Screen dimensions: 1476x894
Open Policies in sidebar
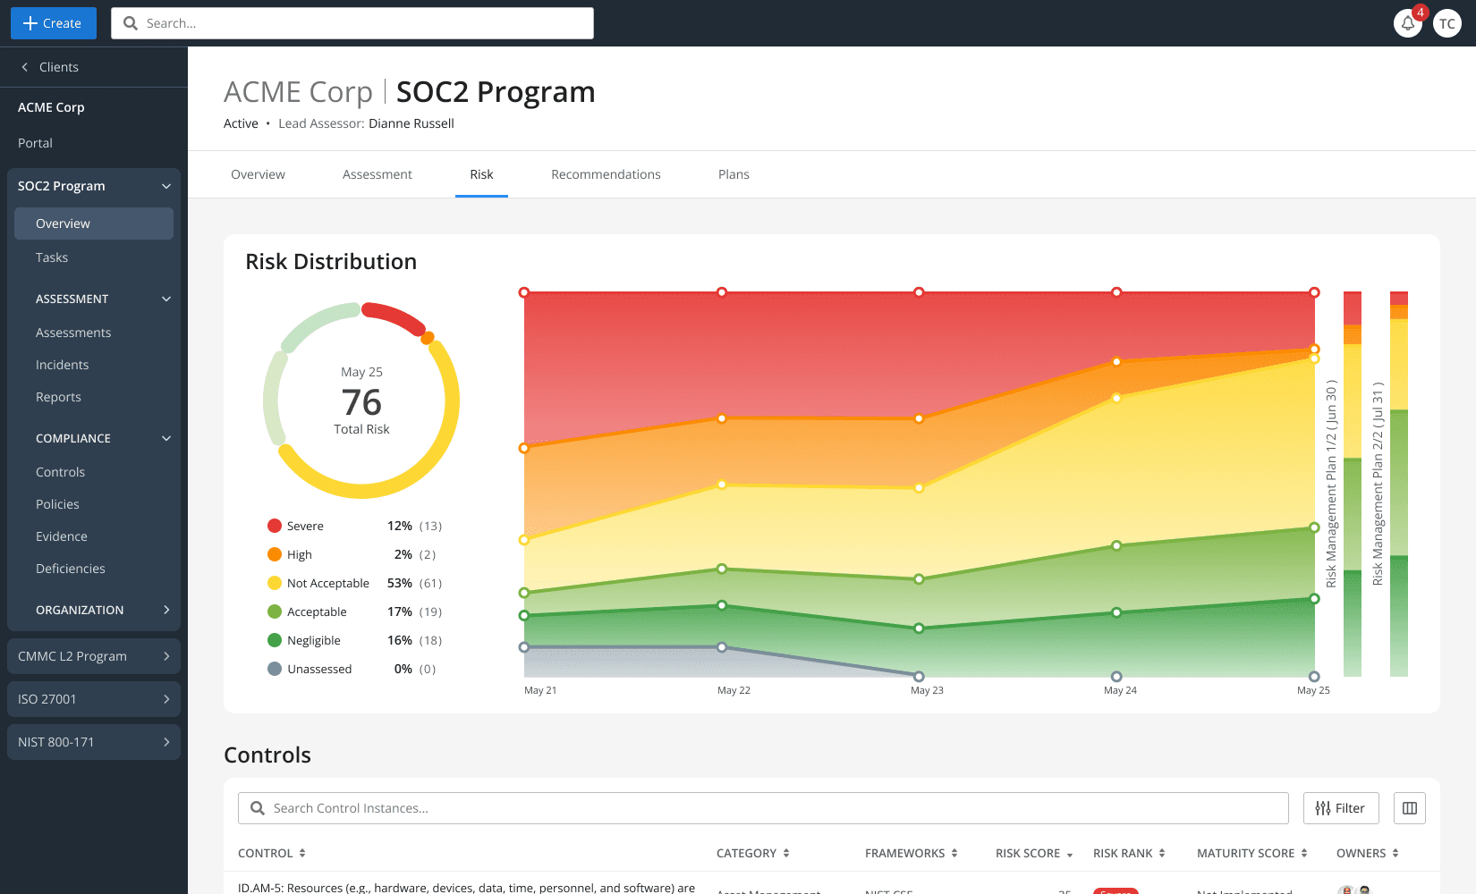pos(57,504)
